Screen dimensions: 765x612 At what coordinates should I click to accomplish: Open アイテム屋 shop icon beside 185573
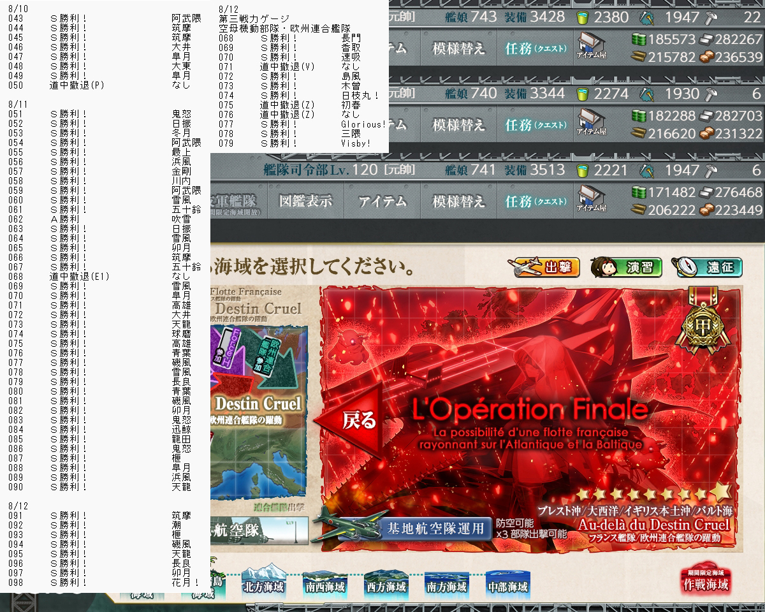point(591,47)
